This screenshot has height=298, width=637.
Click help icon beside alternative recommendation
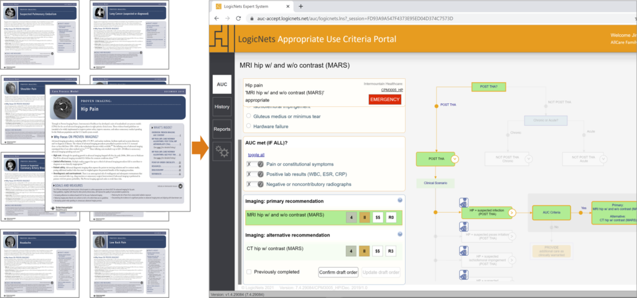399,235
